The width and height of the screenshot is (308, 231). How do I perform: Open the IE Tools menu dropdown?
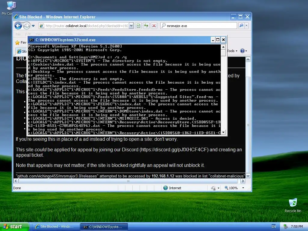pyautogui.click(x=232, y=51)
